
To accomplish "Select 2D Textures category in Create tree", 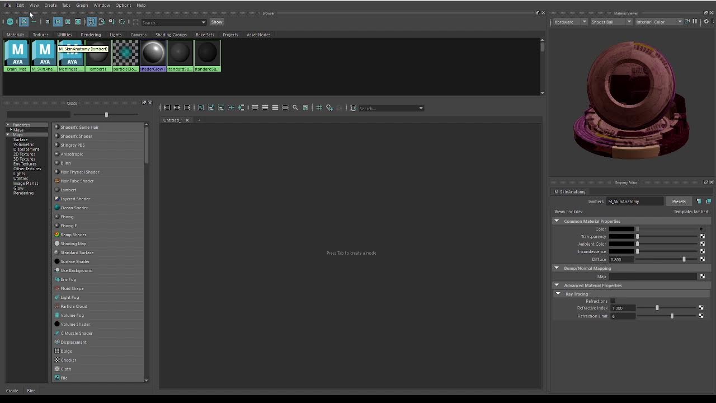I will 24,154.
